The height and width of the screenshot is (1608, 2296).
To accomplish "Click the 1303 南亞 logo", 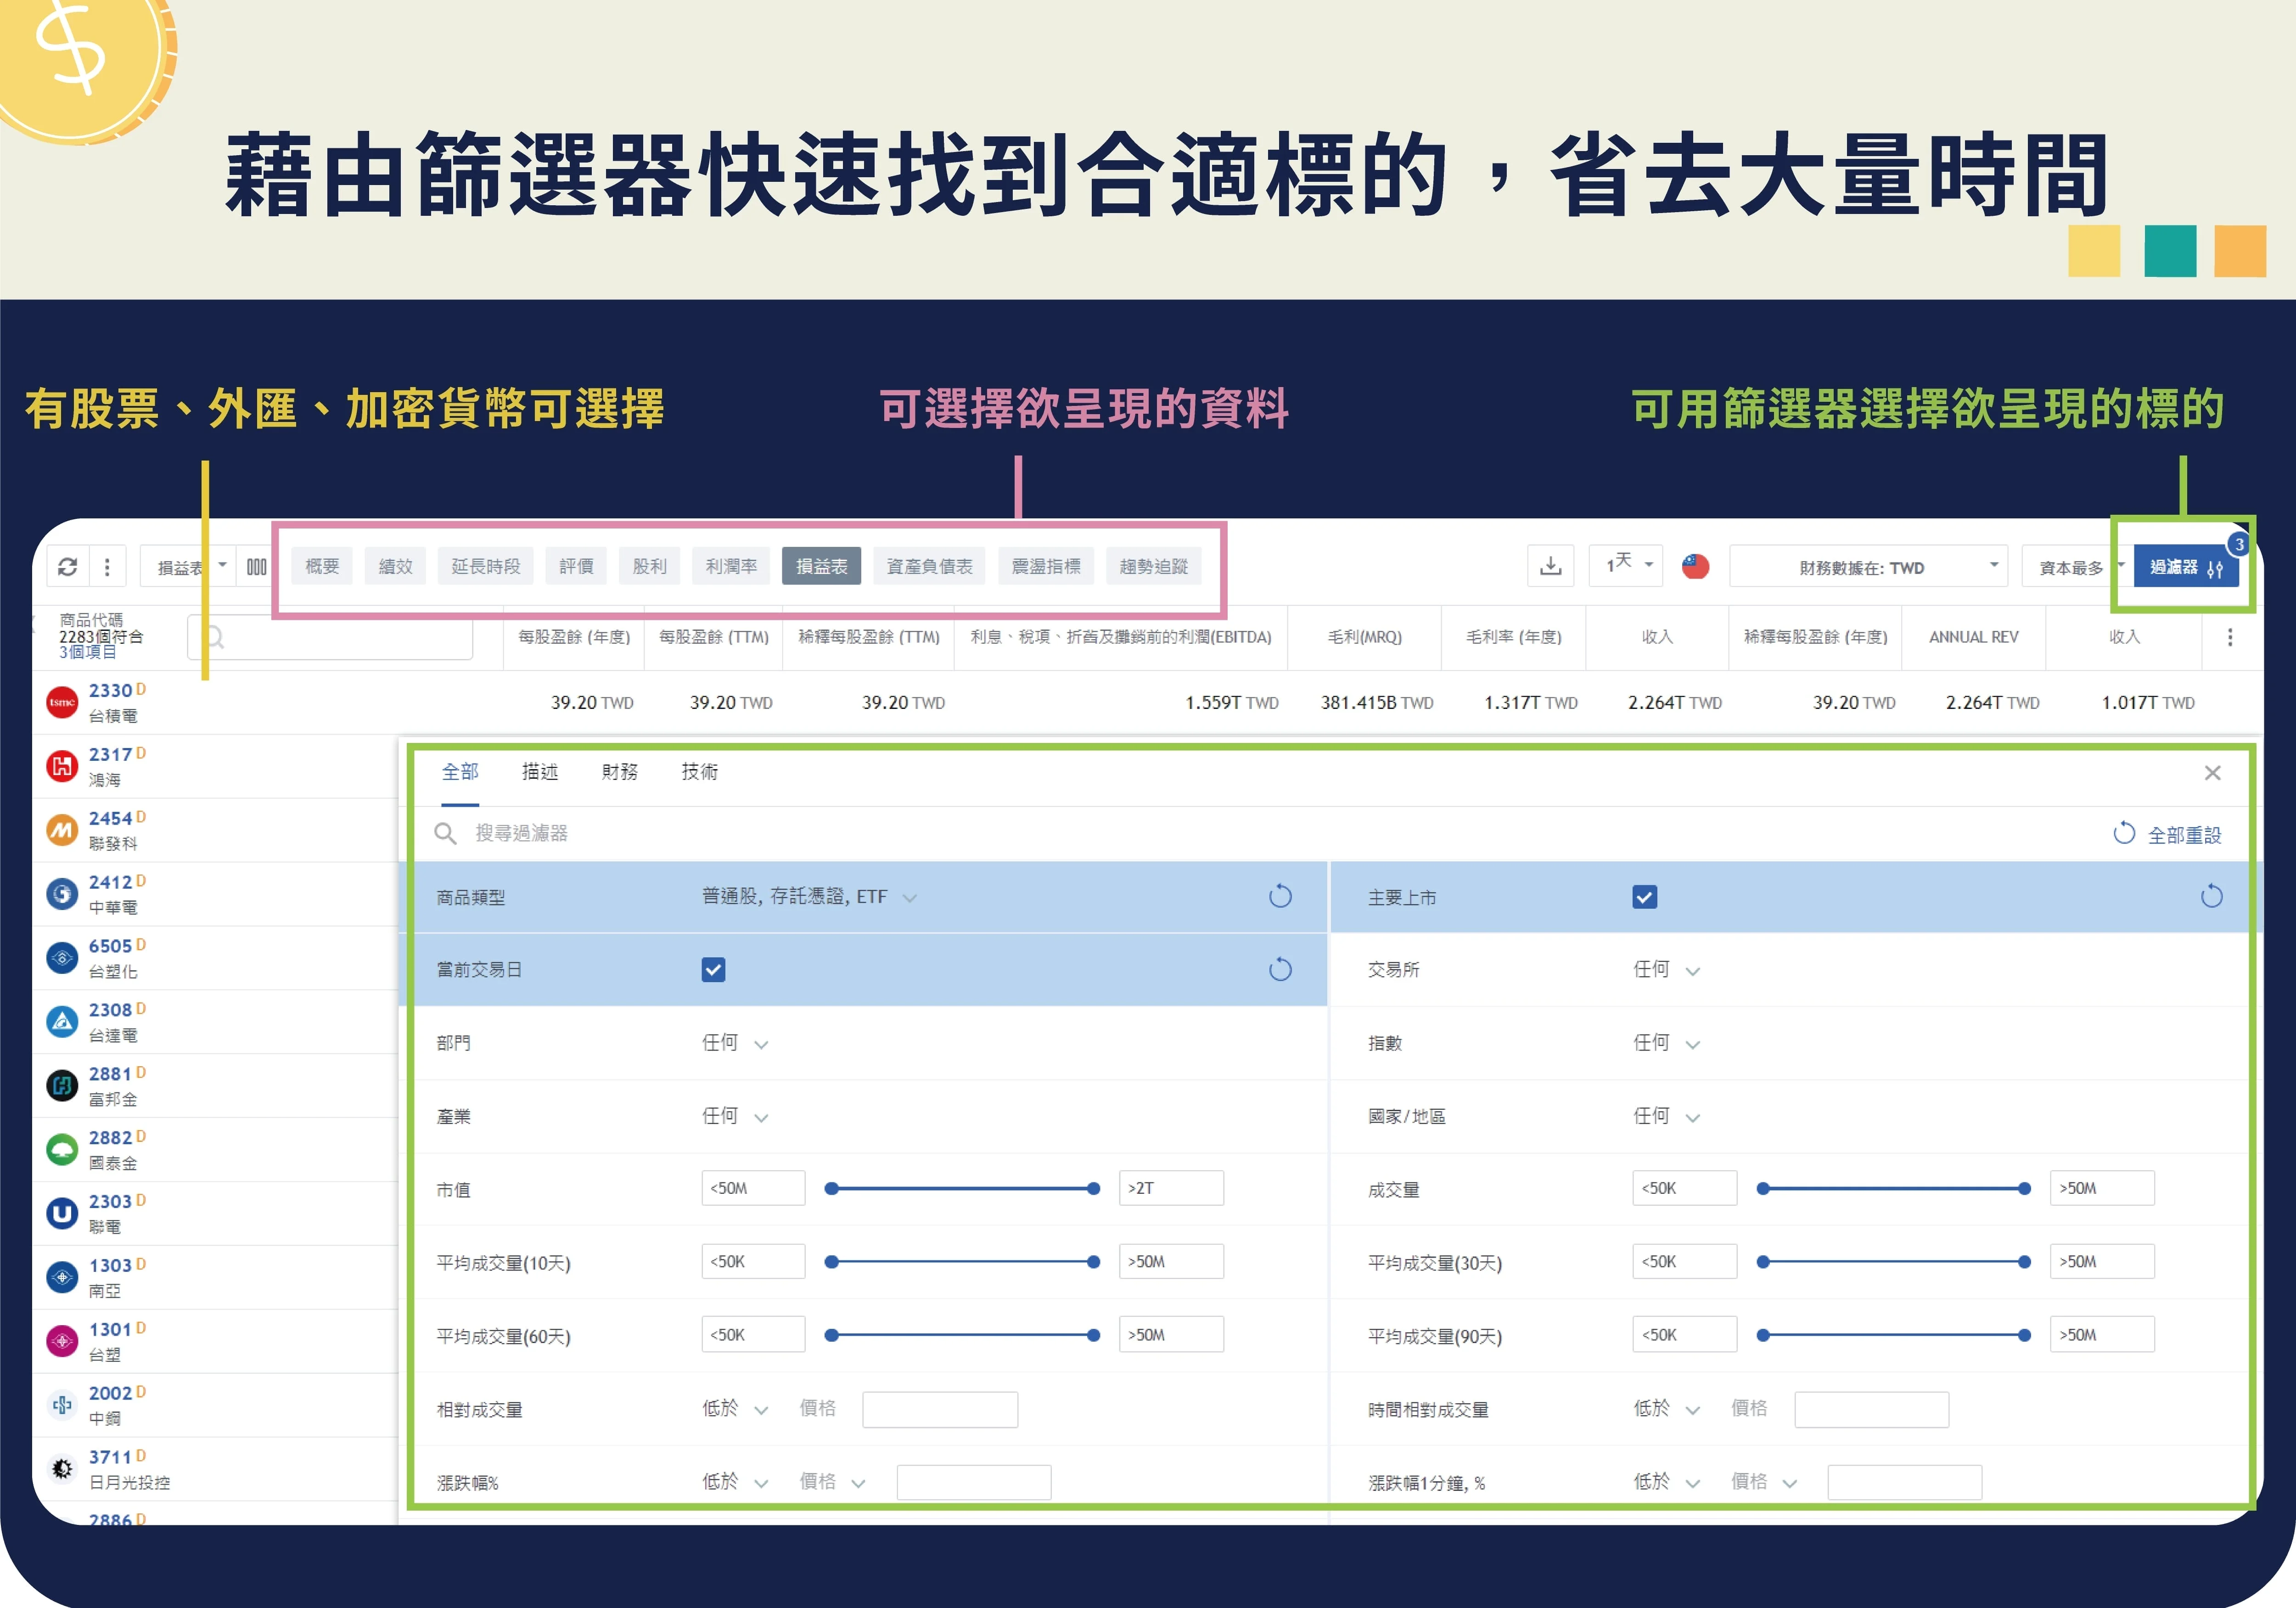I will tap(62, 1277).
